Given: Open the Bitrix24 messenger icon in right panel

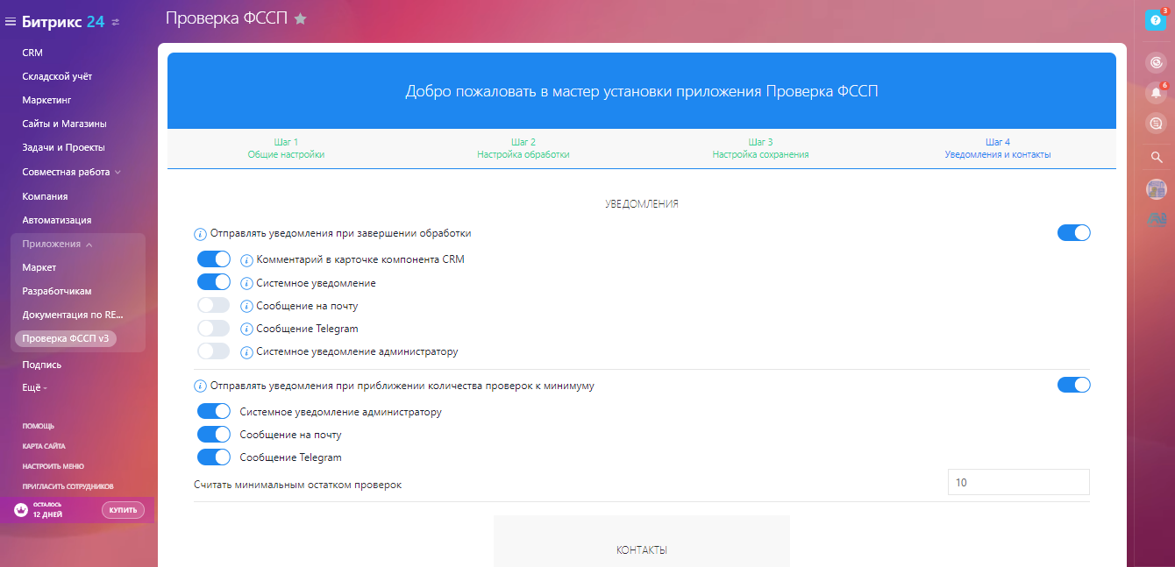Looking at the screenshot, I should click(x=1156, y=62).
